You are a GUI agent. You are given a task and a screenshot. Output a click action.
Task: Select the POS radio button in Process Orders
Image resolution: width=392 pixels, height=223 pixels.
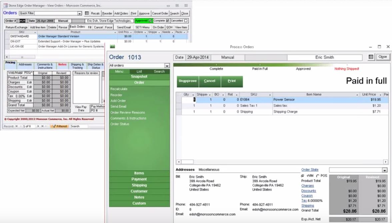tap(317, 175)
